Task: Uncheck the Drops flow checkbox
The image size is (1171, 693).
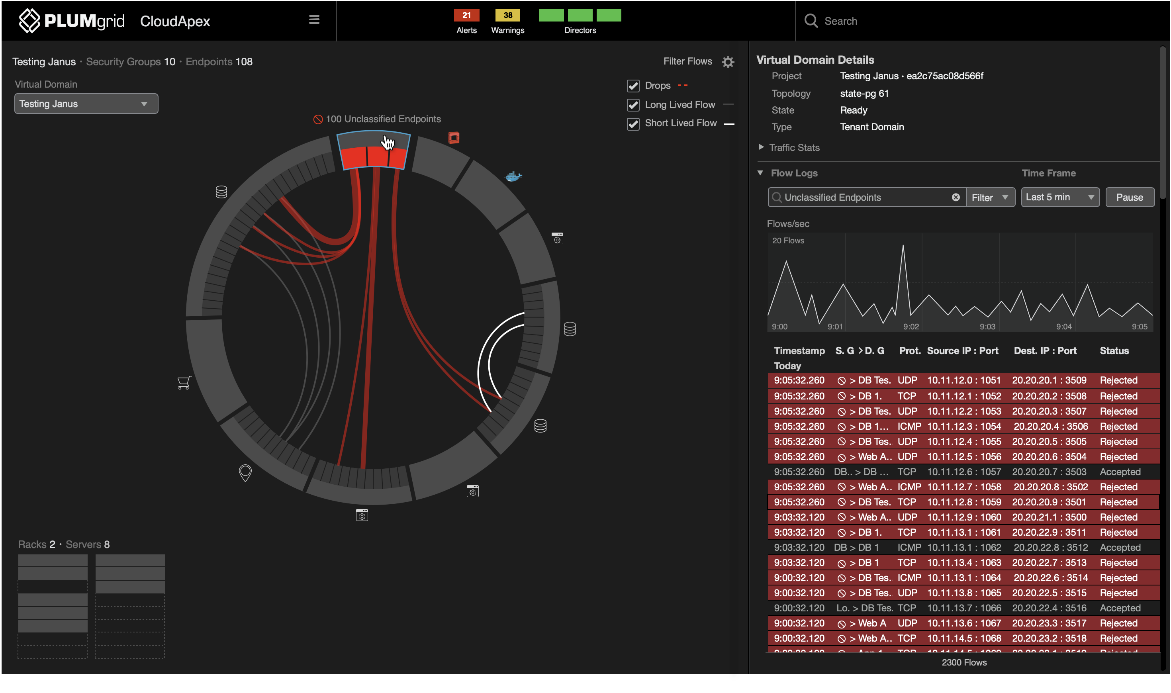Action: (633, 86)
